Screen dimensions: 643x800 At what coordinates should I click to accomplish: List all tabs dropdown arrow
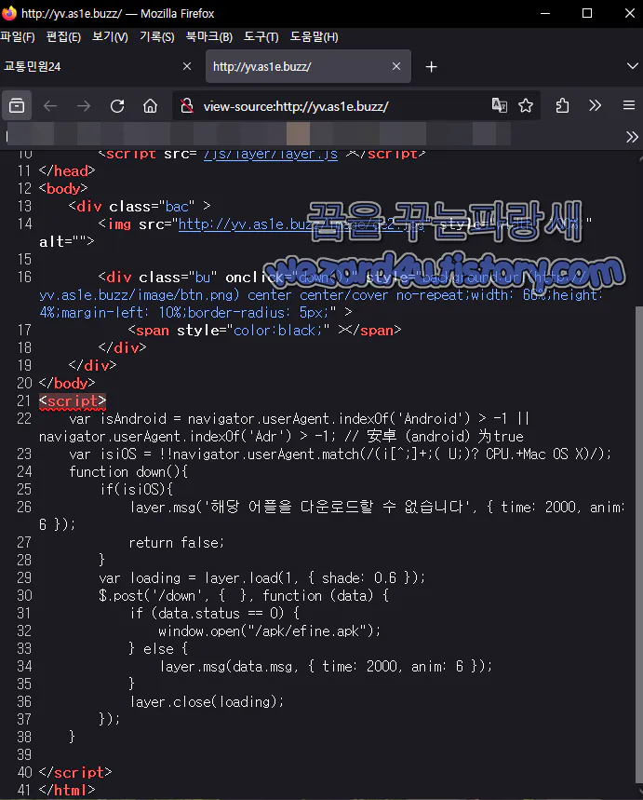click(x=632, y=66)
